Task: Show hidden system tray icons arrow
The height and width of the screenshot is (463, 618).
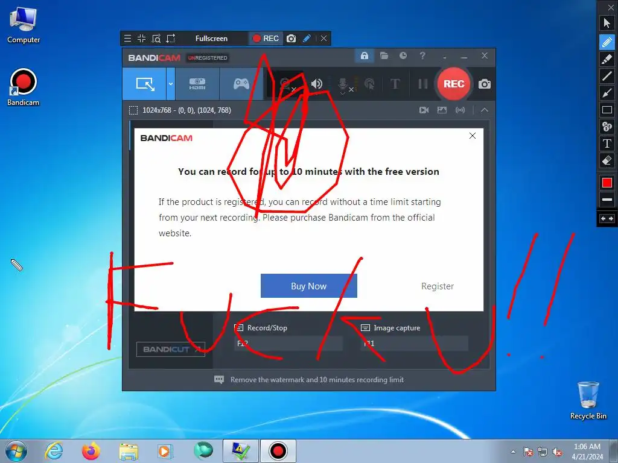Action: coord(513,452)
